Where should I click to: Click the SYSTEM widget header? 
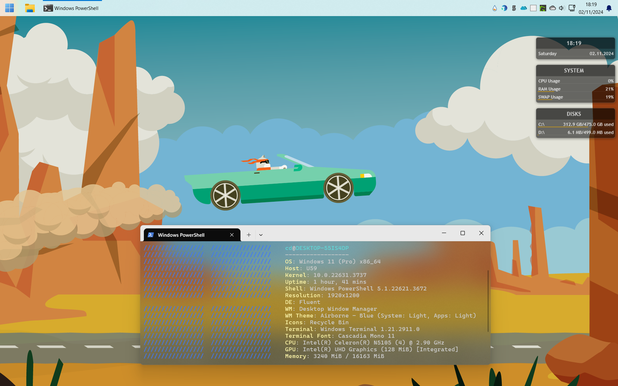576,70
